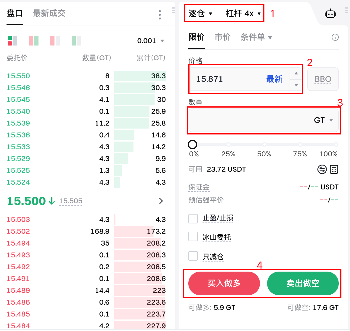Check the 只减仓 option

tap(193, 256)
